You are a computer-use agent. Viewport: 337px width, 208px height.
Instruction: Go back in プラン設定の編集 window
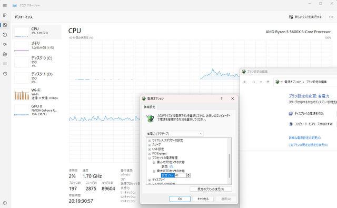tap(245, 82)
